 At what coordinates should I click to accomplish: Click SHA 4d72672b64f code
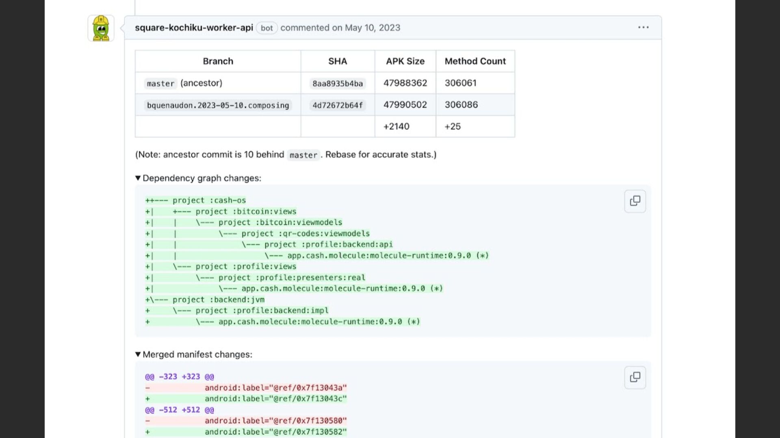[337, 105]
